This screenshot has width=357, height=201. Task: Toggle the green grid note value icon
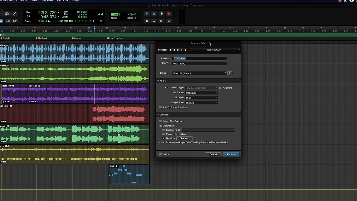point(119,15)
